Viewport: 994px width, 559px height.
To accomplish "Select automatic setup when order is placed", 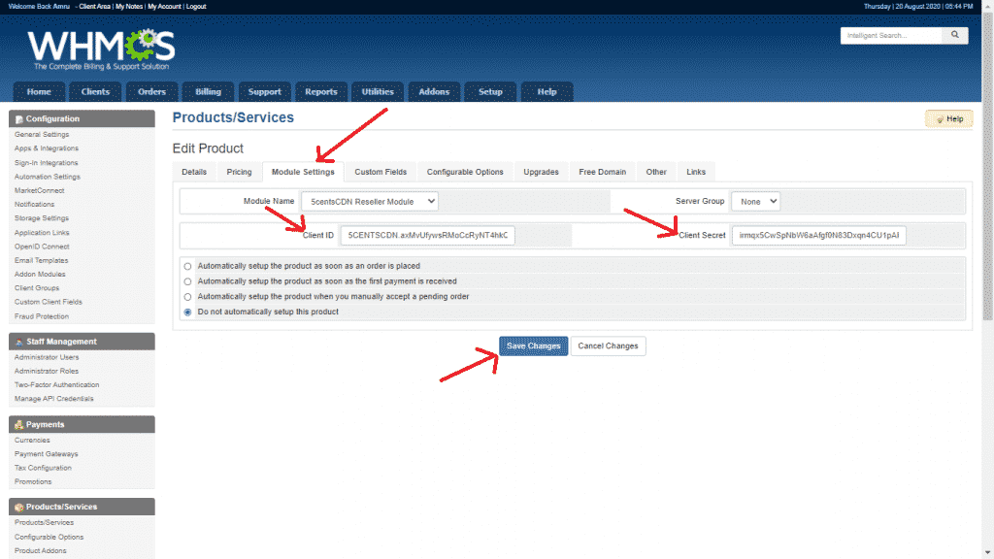I will [187, 266].
